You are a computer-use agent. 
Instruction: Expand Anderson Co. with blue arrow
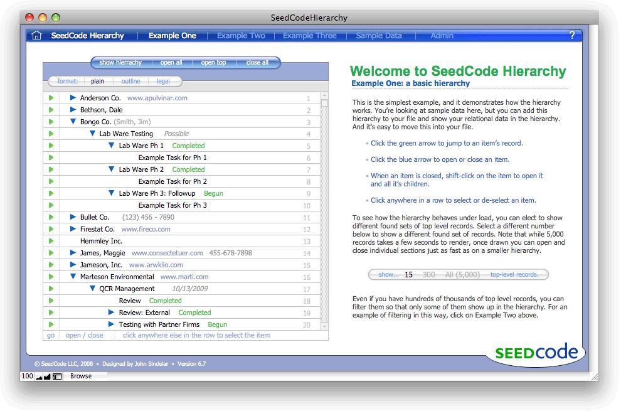point(73,97)
